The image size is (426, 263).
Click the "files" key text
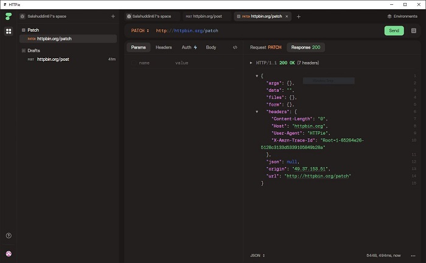click(275, 97)
